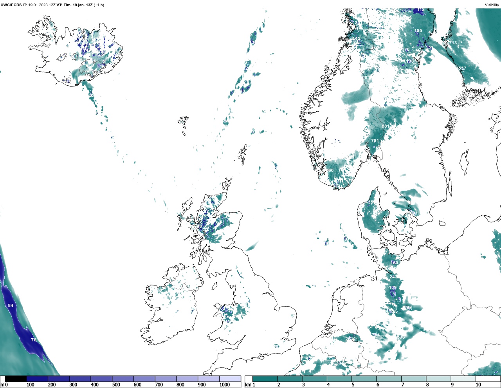Click the black 0–100 m legend swatch
This screenshot has width=501, height=388.
pyautogui.click(x=16, y=379)
